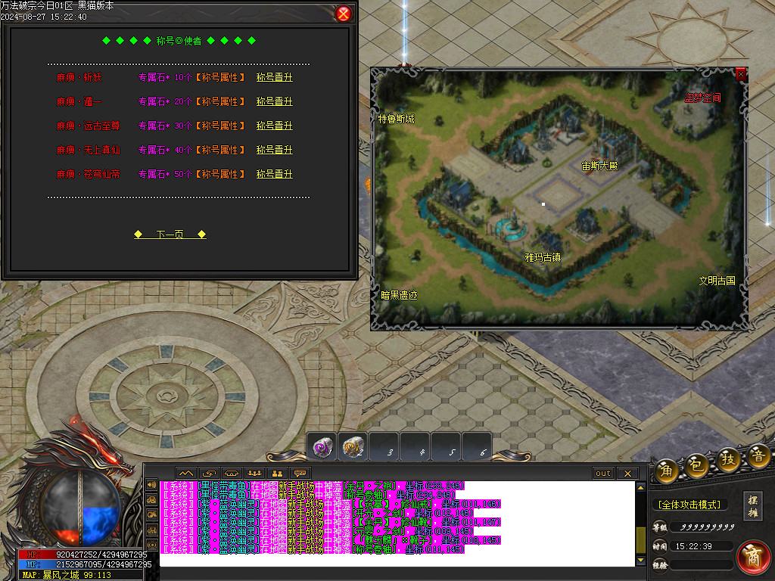
Task: Open the character (角) panel button
Action: pyautogui.click(x=667, y=470)
